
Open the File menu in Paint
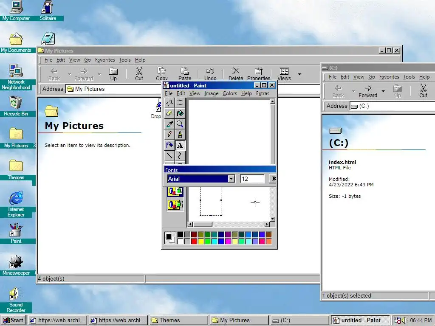click(168, 93)
